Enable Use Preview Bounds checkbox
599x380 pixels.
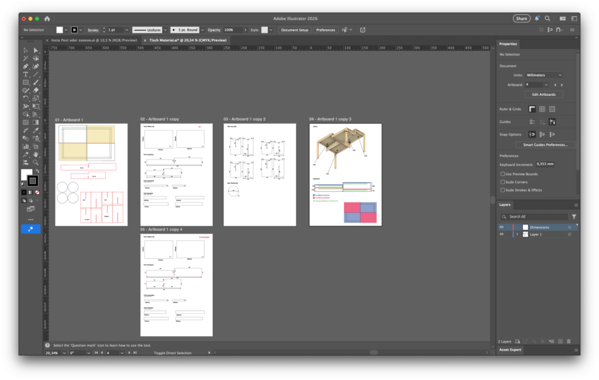click(503, 174)
